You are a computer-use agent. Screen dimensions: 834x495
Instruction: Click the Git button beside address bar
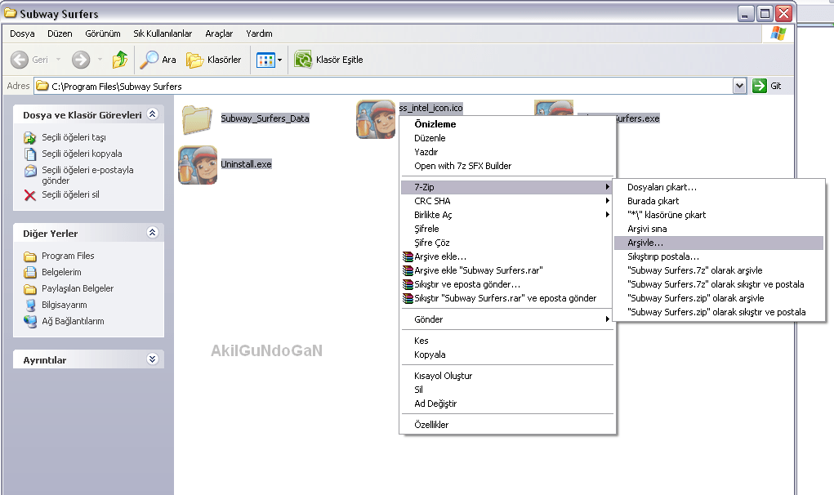[768, 86]
